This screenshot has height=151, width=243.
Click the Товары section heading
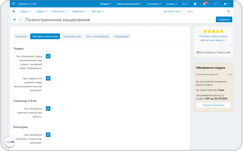click(x=18, y=48)
